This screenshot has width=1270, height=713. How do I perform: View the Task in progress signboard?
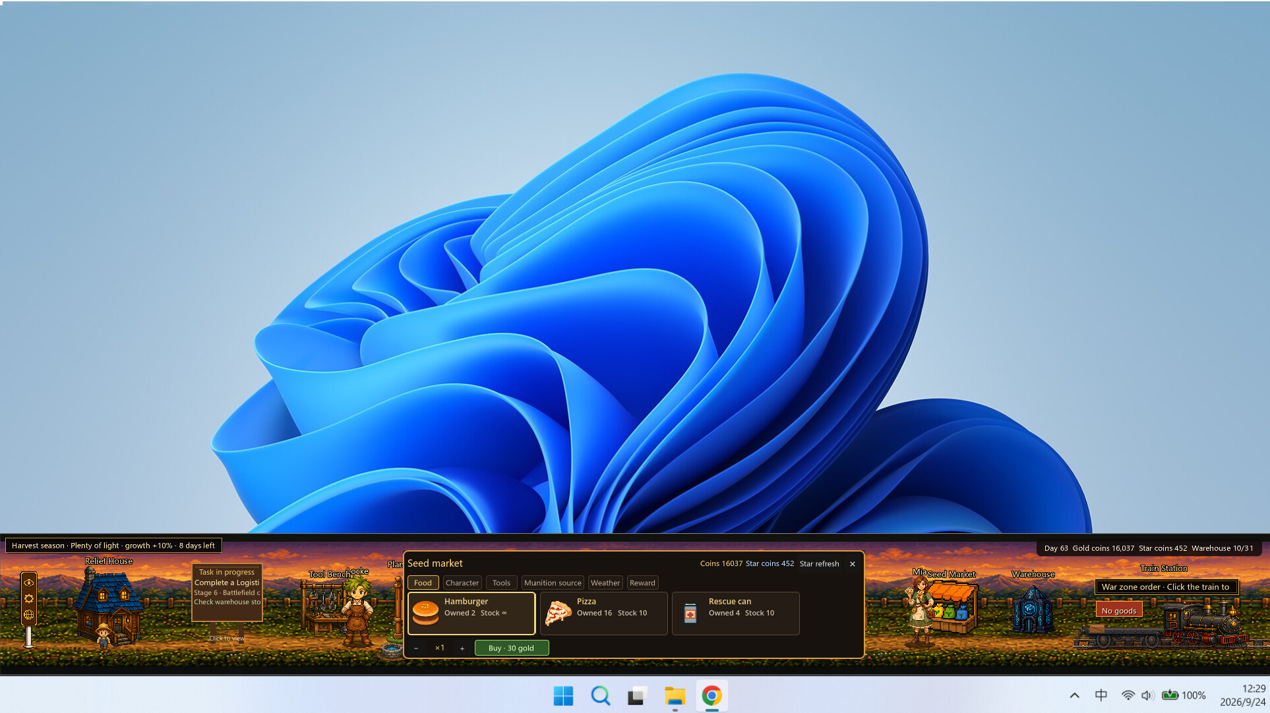[227, 592]
